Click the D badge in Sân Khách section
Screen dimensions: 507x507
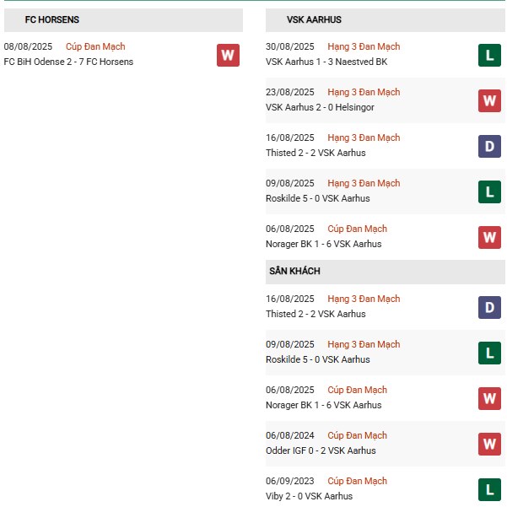tap(489, 307)
